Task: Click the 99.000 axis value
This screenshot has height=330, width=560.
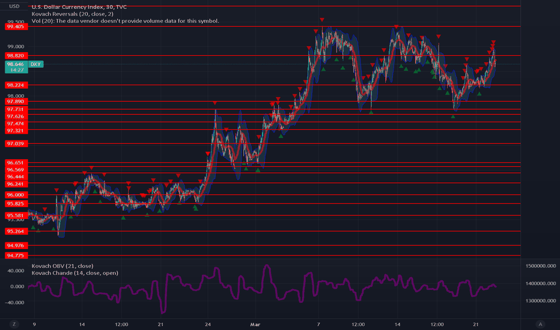Action: click(16, 46)
